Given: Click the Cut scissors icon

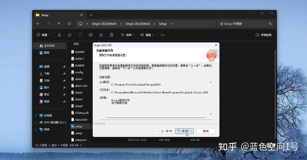Looking at the screenshot, I should pos(59,35).
